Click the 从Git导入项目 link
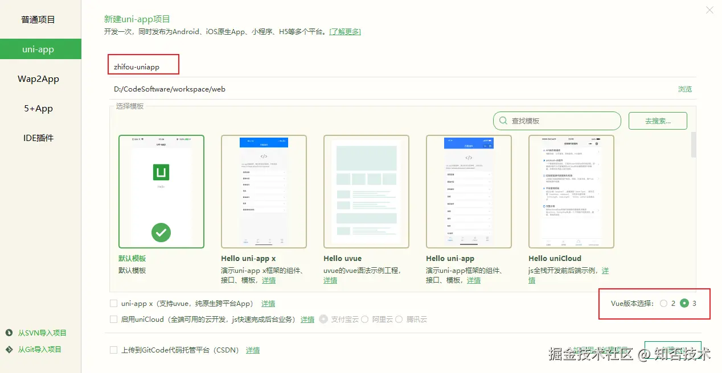 coord(39,350)
